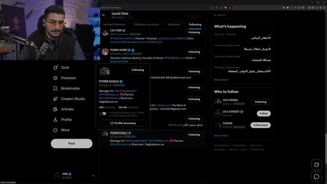
Task: Open Privacy Policy footer link
Action: (239, 145)
